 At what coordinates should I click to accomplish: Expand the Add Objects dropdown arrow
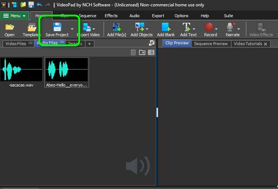click(147, 29)
